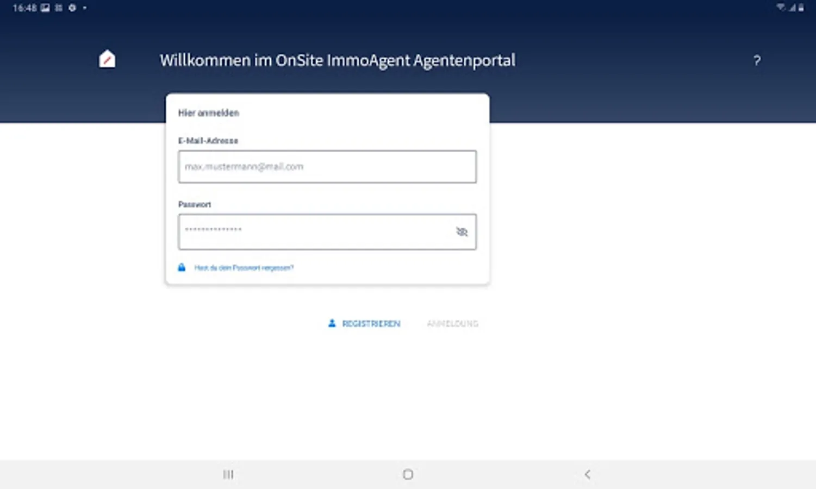Click the 'E-Mail-Adresse' field label
The image size is (816, 489).
(x=208, y=141)
